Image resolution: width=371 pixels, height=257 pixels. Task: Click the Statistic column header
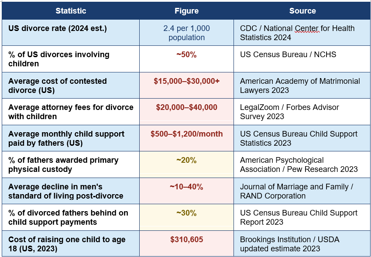pos(71,11)
